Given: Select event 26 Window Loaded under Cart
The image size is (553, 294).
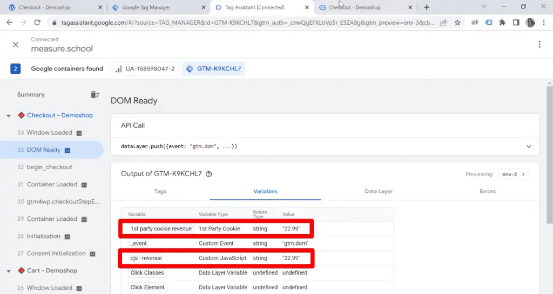Looking at the screenshot, I should [x=49, y=288].
